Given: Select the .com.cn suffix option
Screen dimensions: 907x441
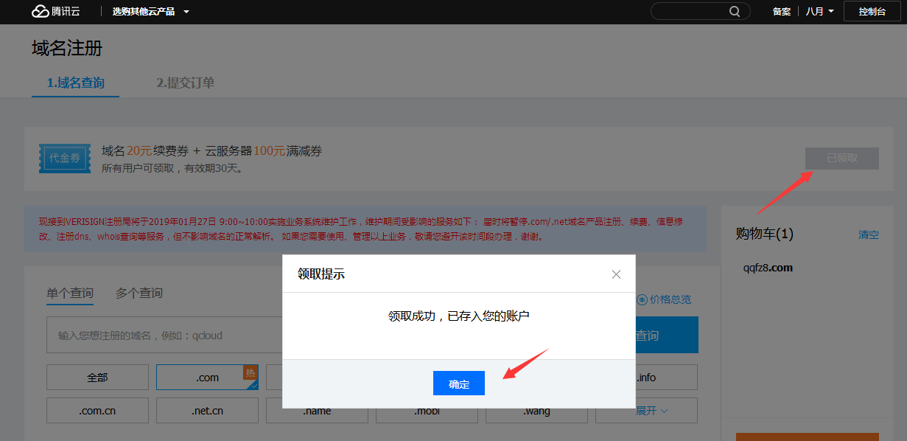Looking at the screenshot, I should click(97, 411).
